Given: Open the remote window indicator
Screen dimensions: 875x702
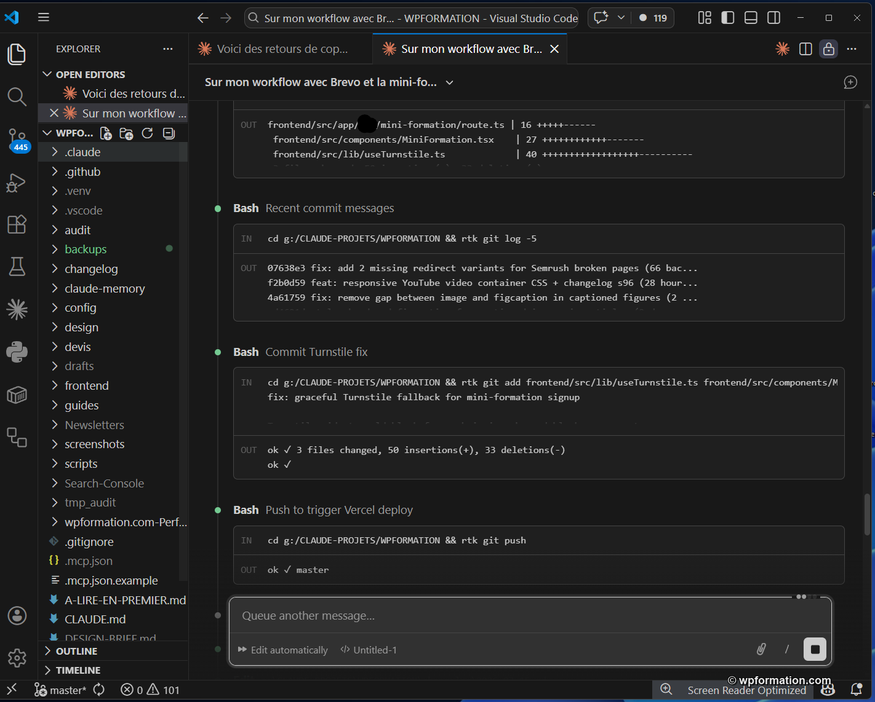Looking at the screenshot, I should 12,690.
